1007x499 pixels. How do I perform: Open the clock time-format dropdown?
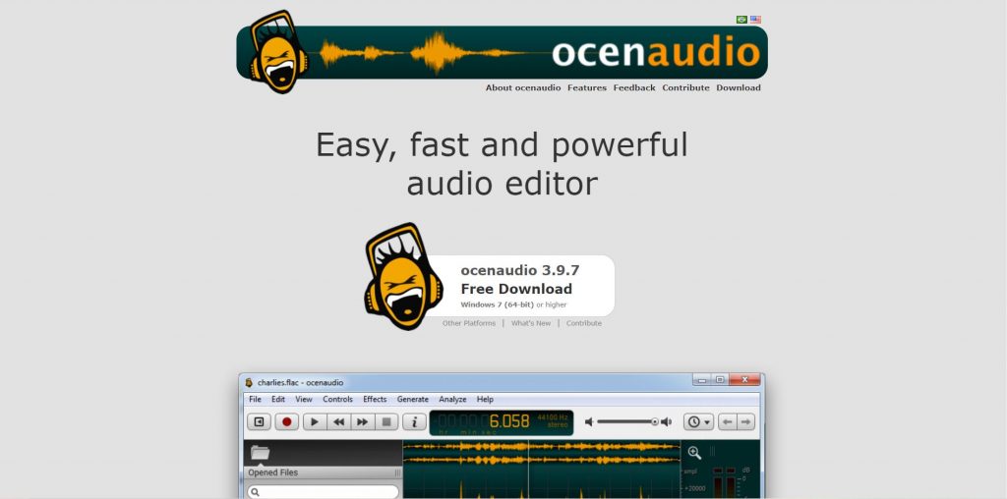pos(698,421)
